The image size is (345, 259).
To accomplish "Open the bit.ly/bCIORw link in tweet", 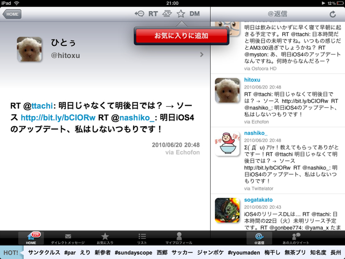I will [58, 117].
